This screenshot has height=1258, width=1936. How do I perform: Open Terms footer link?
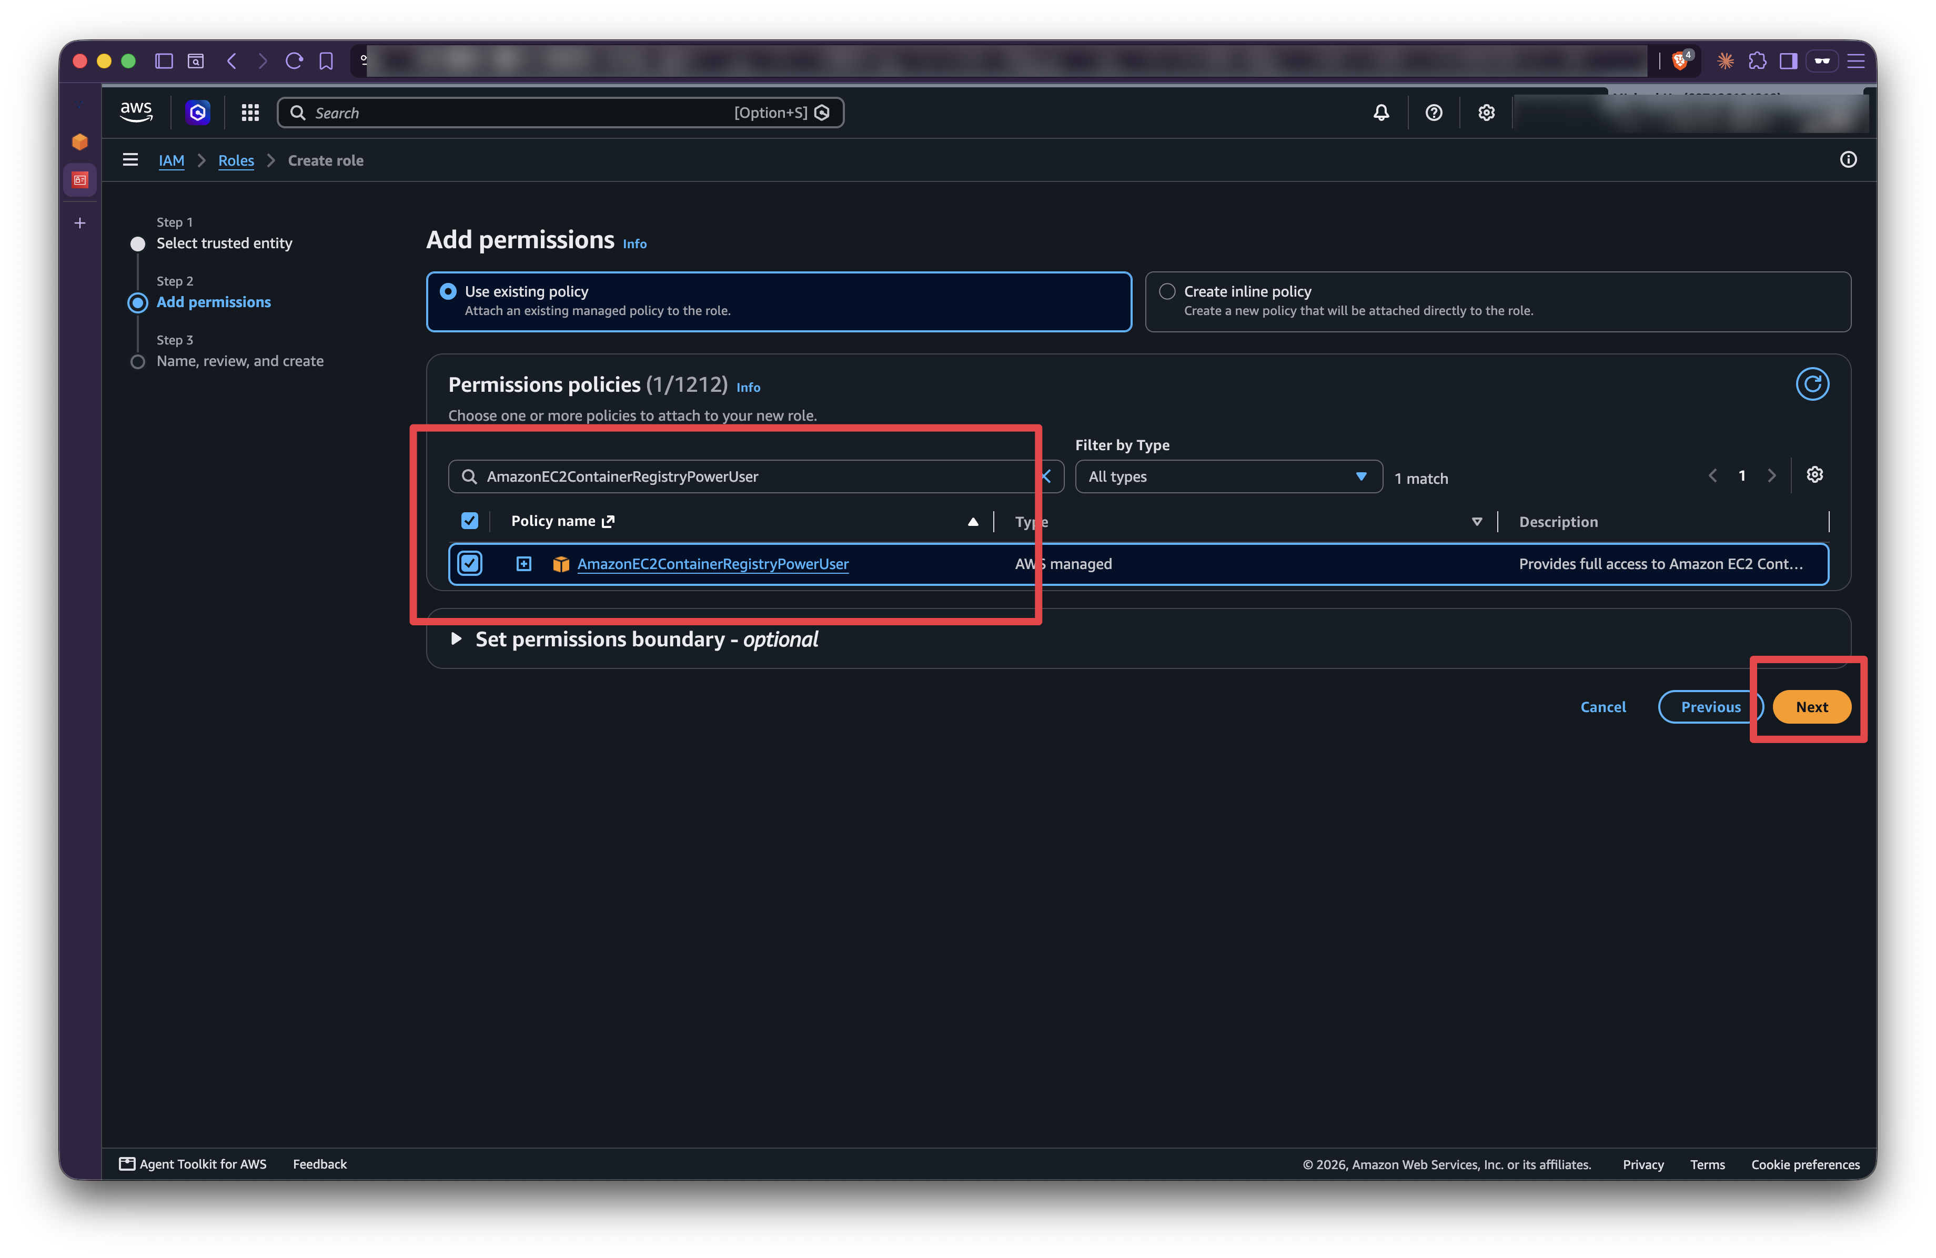pos(1707,1164)
